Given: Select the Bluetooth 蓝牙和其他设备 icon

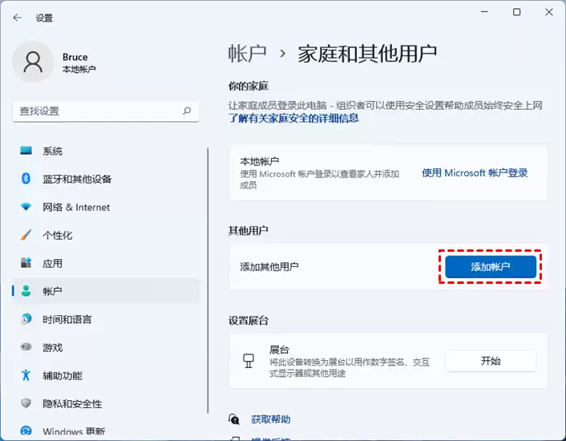Looking at the screenshot, I should pos(26,179).
